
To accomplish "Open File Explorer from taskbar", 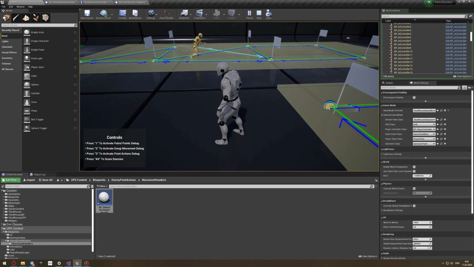I will (23, 263).
